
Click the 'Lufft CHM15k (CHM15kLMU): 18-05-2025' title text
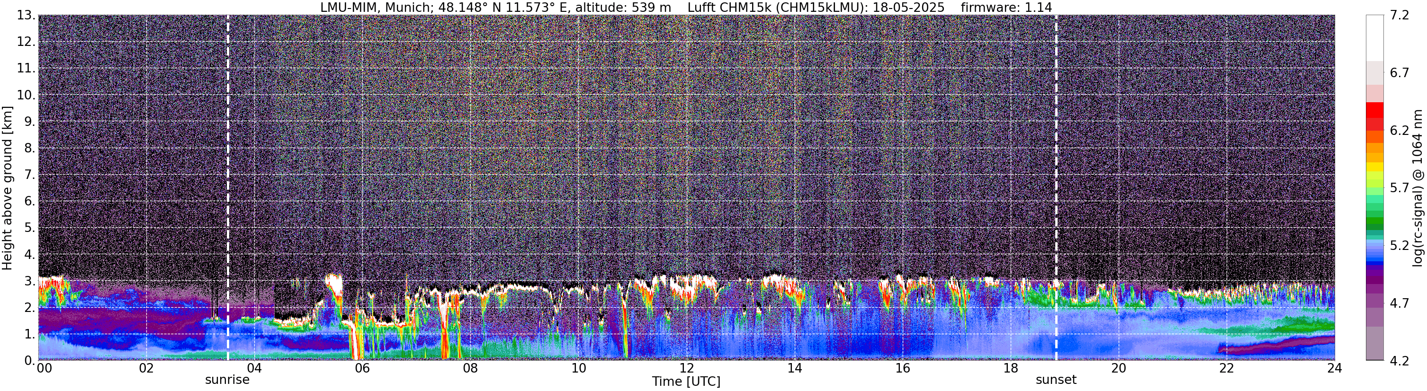pyautogui.click(x=816, y=7)
